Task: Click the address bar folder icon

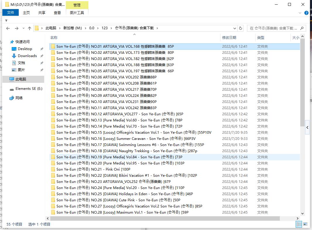Action: 37,28
